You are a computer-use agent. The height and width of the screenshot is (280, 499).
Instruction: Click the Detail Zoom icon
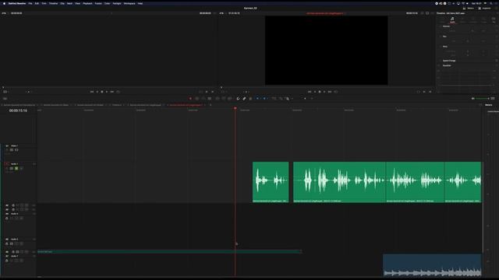point(281,99)
